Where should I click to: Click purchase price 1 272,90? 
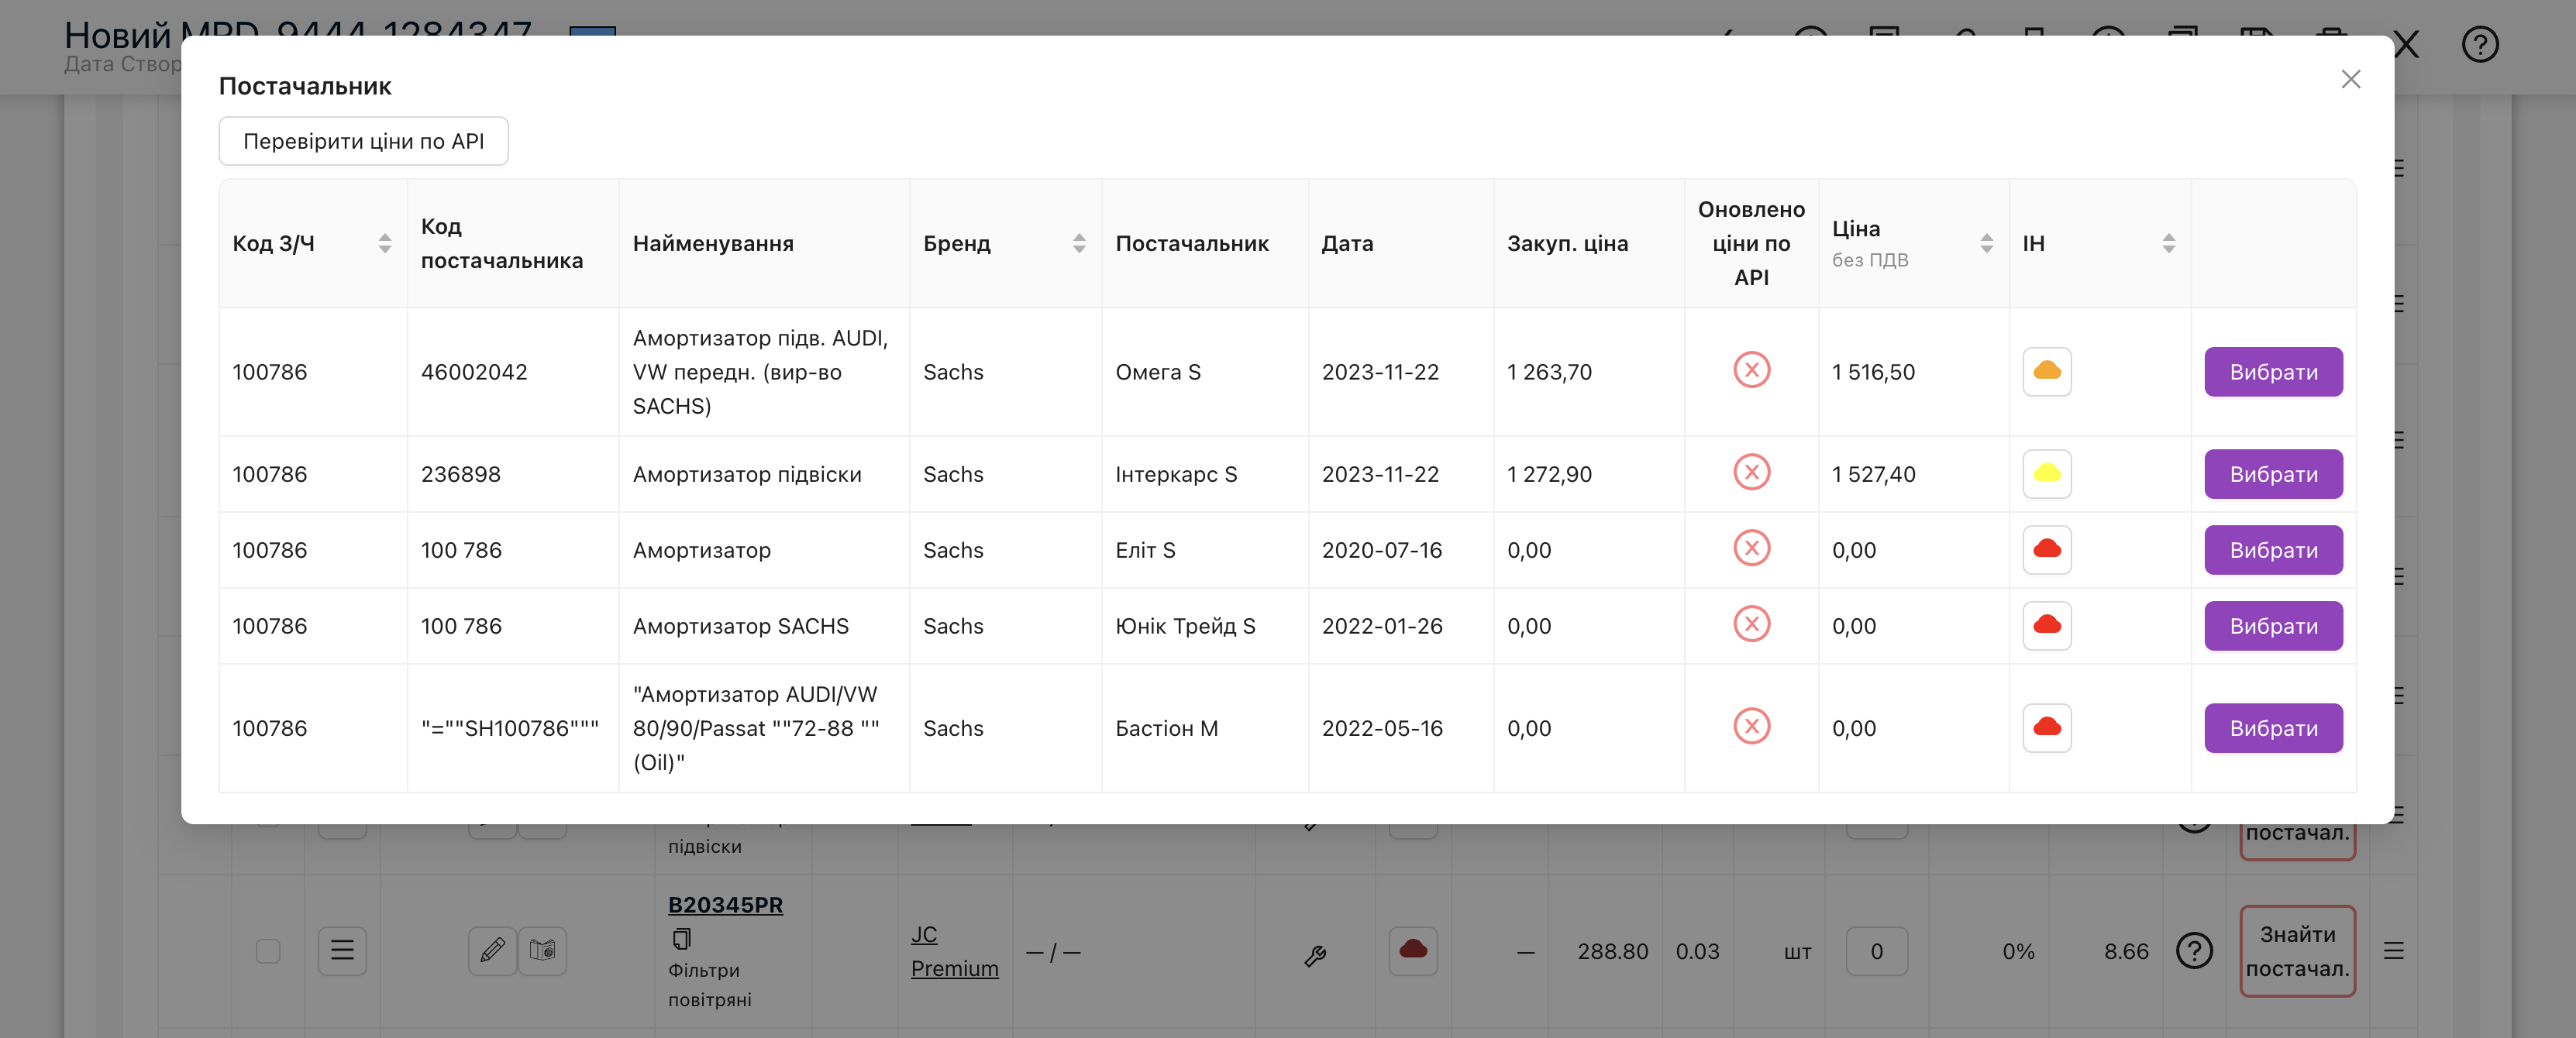click(x=1549, y=474)
